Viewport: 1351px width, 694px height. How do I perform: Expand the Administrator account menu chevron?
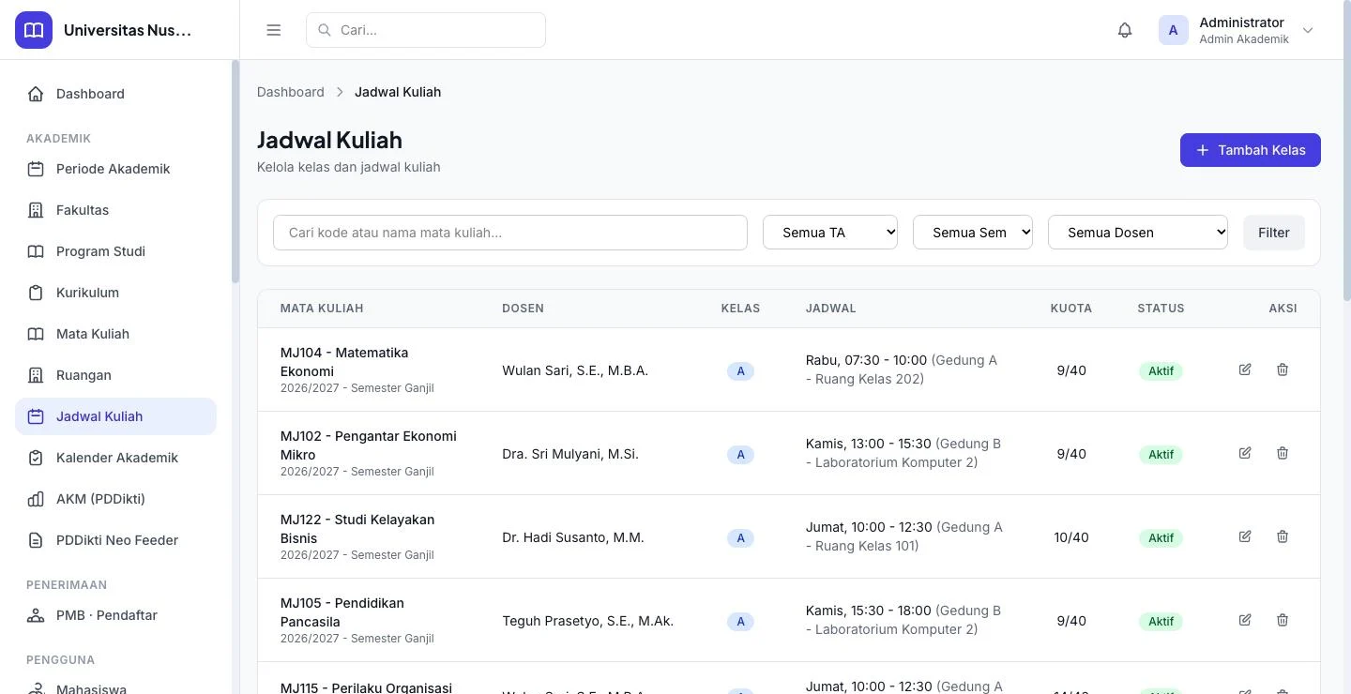click(x=1308, y=30)
